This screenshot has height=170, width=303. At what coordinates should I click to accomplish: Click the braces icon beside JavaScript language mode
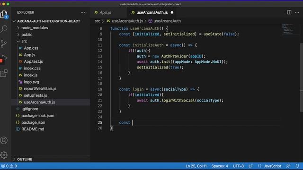(260, 166)
